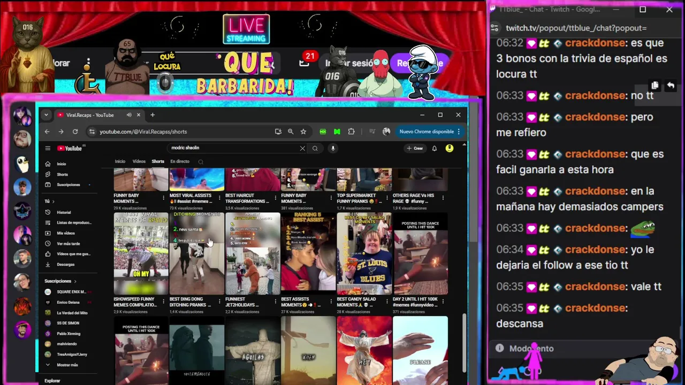Open the ISHOWSPEED FUNNY MEMES short thumbnail
Viewport: 685px width, 385px height.
pos(141,253)
